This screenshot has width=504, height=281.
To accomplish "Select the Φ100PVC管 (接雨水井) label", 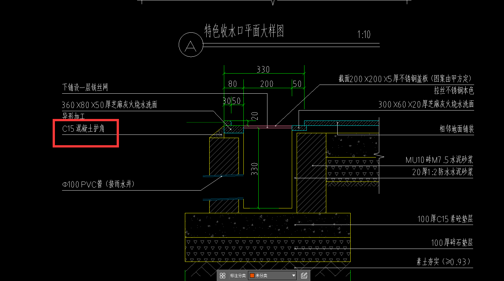I will (x=98, y=184).
